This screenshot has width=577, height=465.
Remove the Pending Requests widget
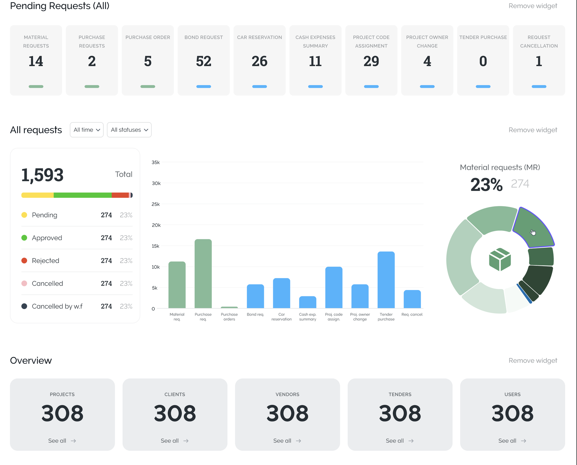(533, 6)
